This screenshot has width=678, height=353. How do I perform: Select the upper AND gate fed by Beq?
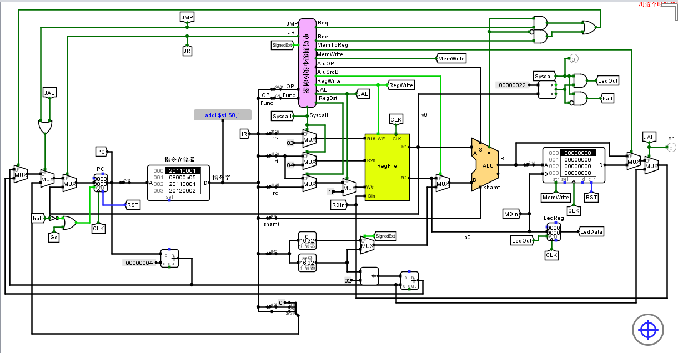pyautogui.click(x=540, y=22)
